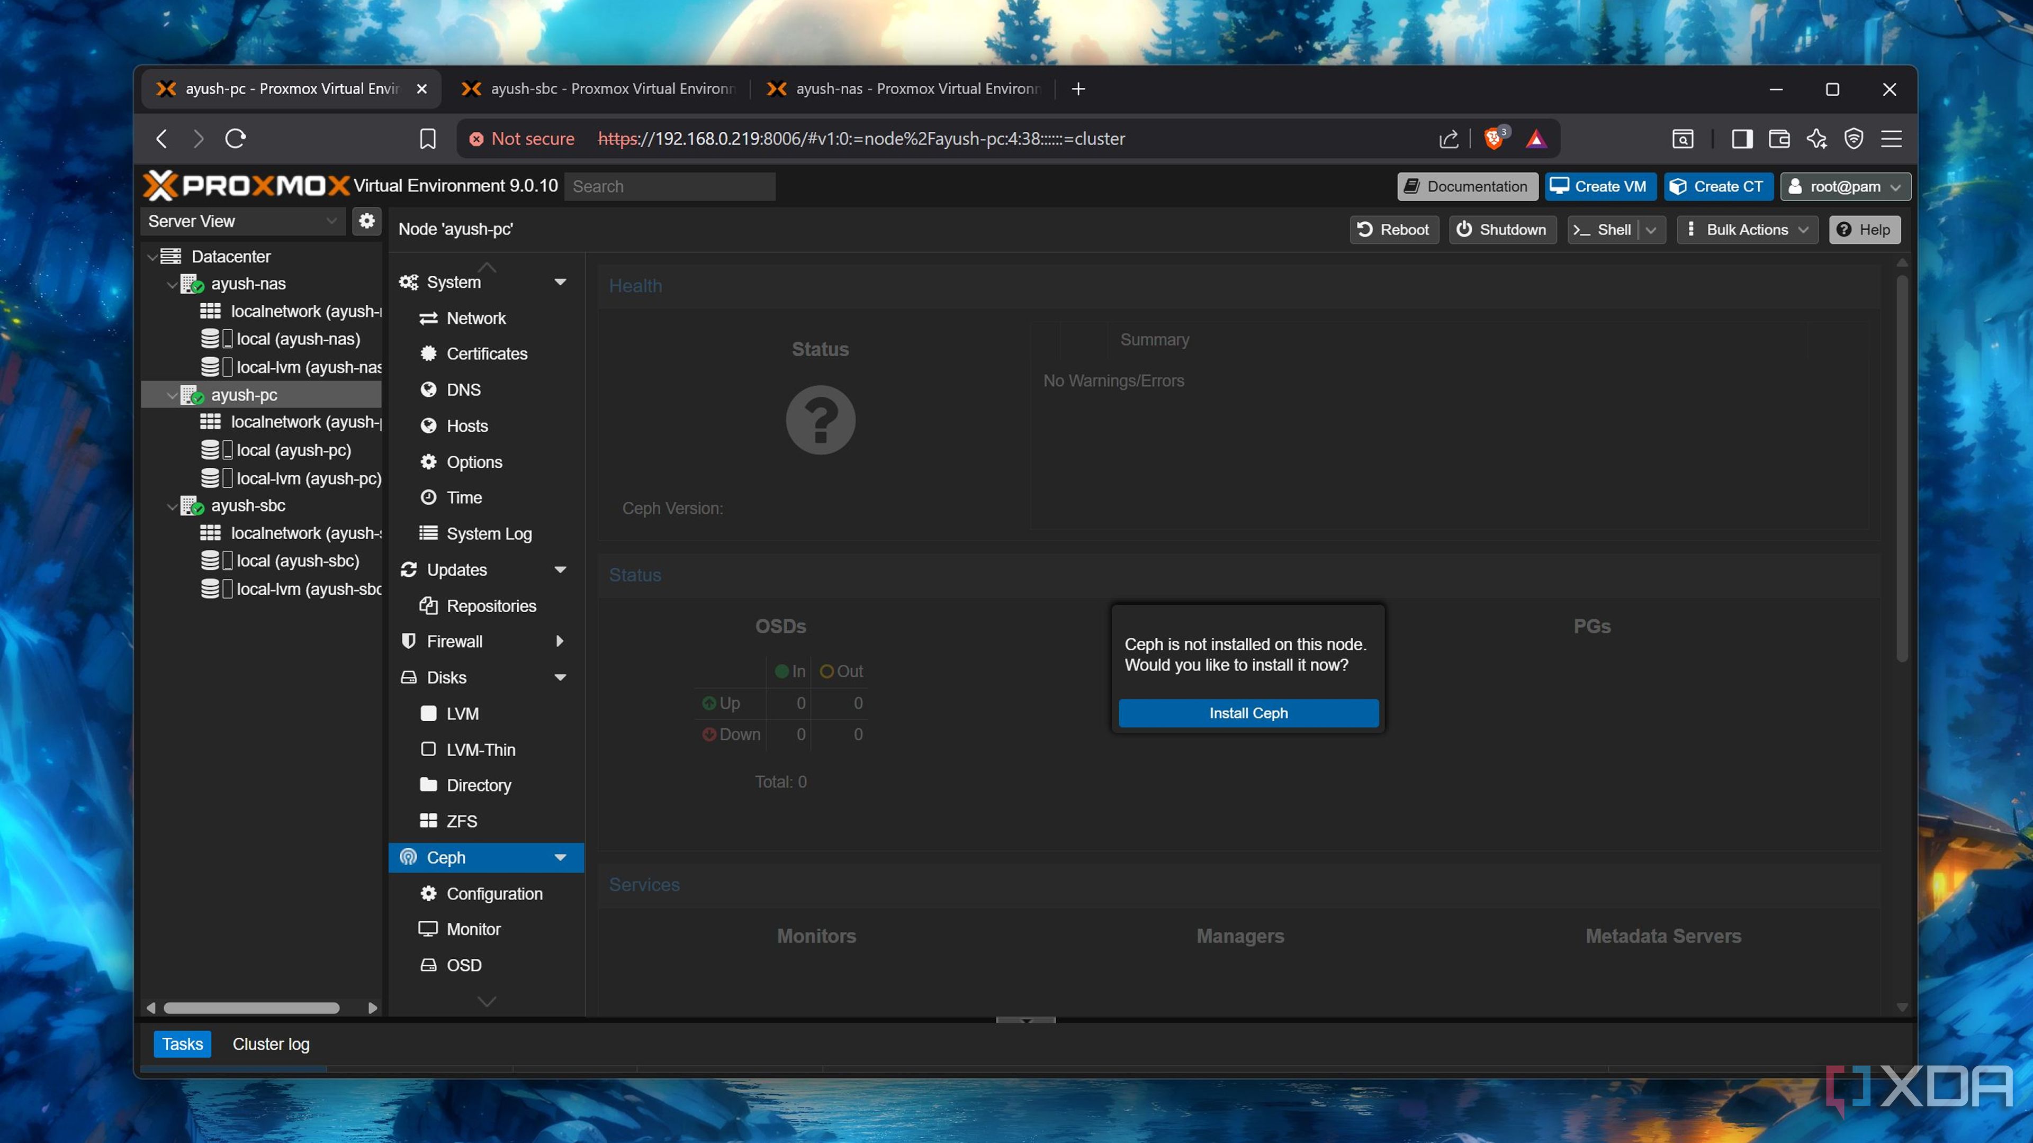Close the ayush-pc browser tab
This screenshot has height=1143, width=2033.
[x=422, y=89]
